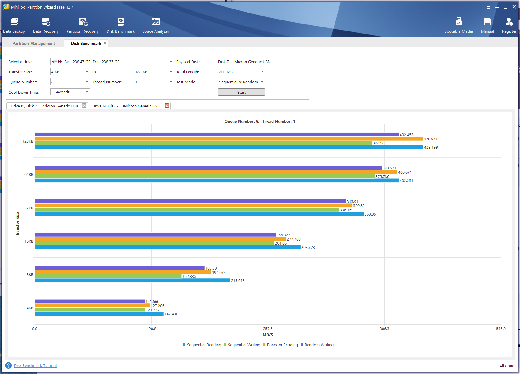Click the 142.496 value label
This screenshot has height=374, width=520.
(171, 314)
